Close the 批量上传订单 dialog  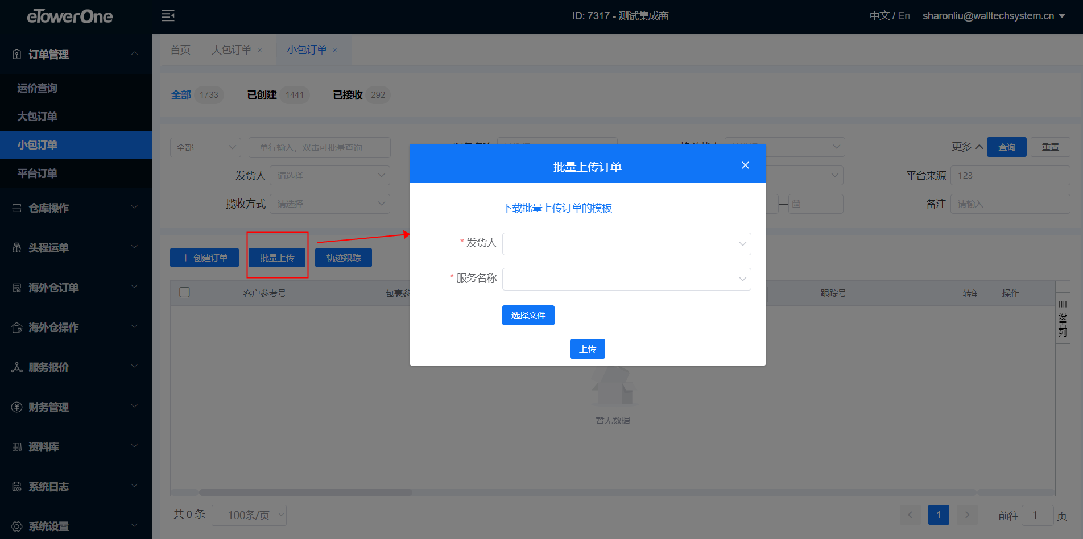(745, 165)
